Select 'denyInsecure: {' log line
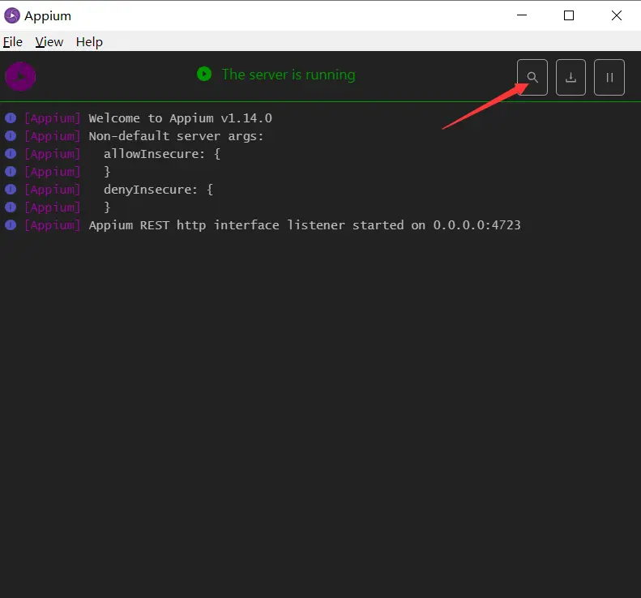Viewport: 641px width, 598px height. [158, 190]
